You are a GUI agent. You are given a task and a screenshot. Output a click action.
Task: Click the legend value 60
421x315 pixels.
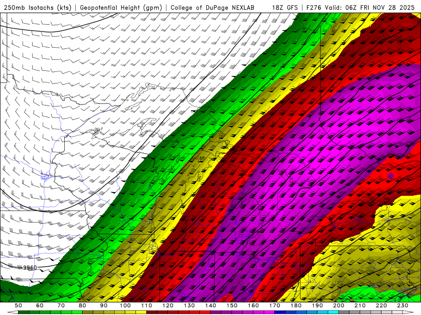(40, 306)
